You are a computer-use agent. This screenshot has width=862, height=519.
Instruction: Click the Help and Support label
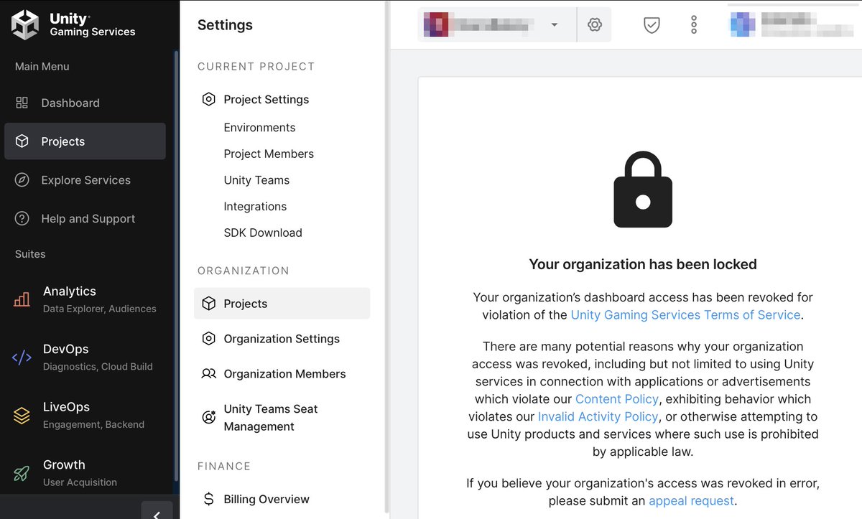(88, 219)
